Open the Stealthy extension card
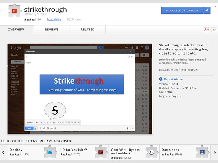This screenshot has height=163, width=218. [33, 152]
